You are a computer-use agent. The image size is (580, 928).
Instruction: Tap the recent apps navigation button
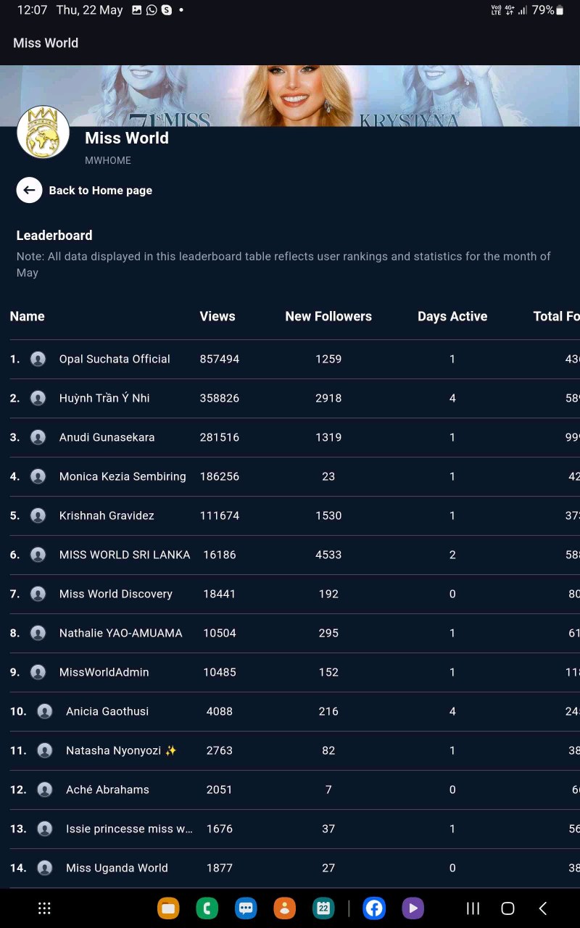coord(473,908)
